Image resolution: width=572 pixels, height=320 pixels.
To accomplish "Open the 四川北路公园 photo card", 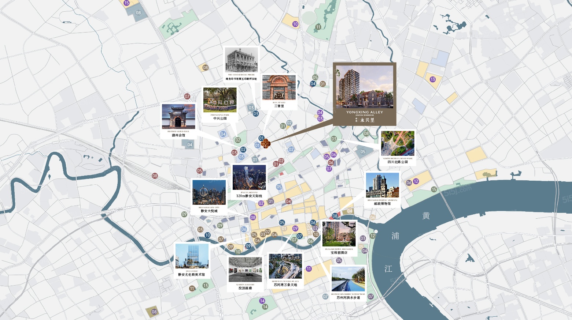I will coord(398,148).
